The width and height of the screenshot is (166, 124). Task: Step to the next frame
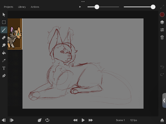click(x=12, y=120)
